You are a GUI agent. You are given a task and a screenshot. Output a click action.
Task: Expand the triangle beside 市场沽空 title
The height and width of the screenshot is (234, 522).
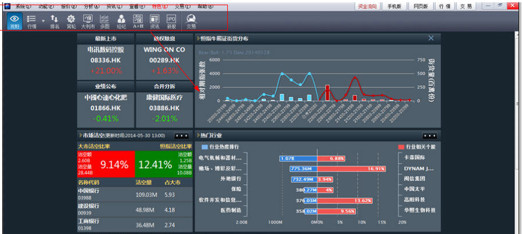click(81, 135)
